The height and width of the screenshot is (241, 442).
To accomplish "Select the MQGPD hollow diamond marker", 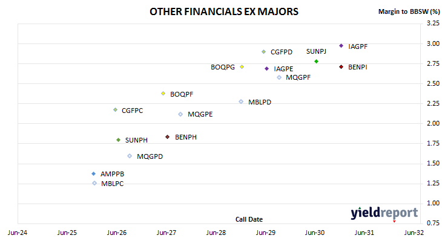I will [x=130, y=156].
